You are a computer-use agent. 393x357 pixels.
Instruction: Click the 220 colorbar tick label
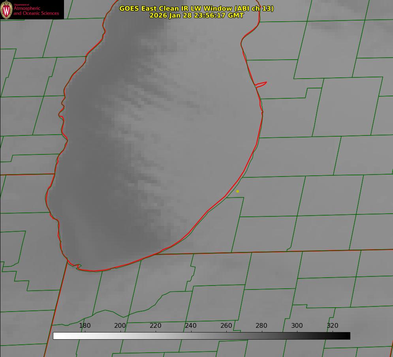pyautogui.click(x=156, y=326)
